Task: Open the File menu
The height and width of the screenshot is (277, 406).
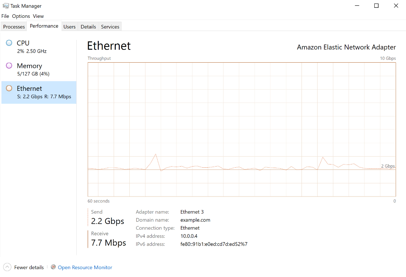Action: tap(5, 16)
